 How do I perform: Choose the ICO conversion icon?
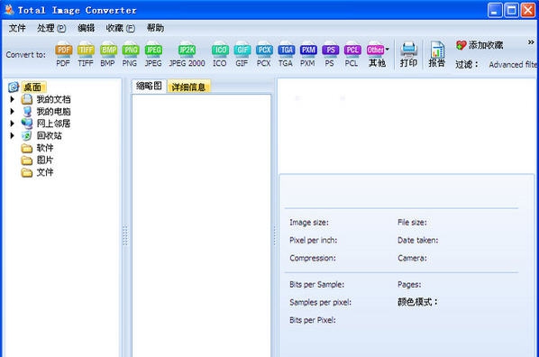click(220, 54)
